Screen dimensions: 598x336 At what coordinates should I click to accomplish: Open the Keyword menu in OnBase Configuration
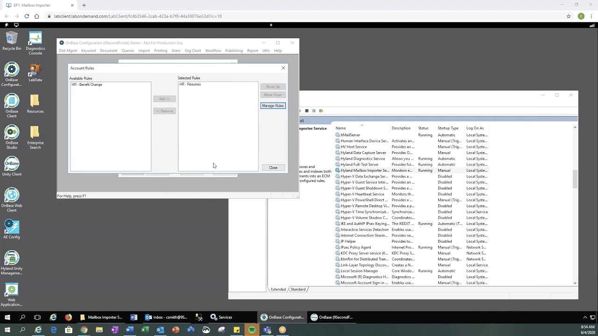(88, 50)
